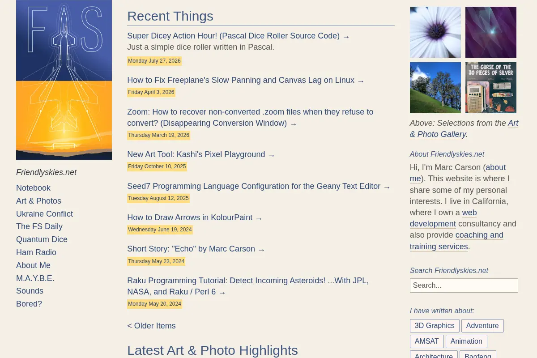View the purple abstract light thumbnail
Image resolution: width=537 pixels, height=358 pixels.
tap(491, 32)
